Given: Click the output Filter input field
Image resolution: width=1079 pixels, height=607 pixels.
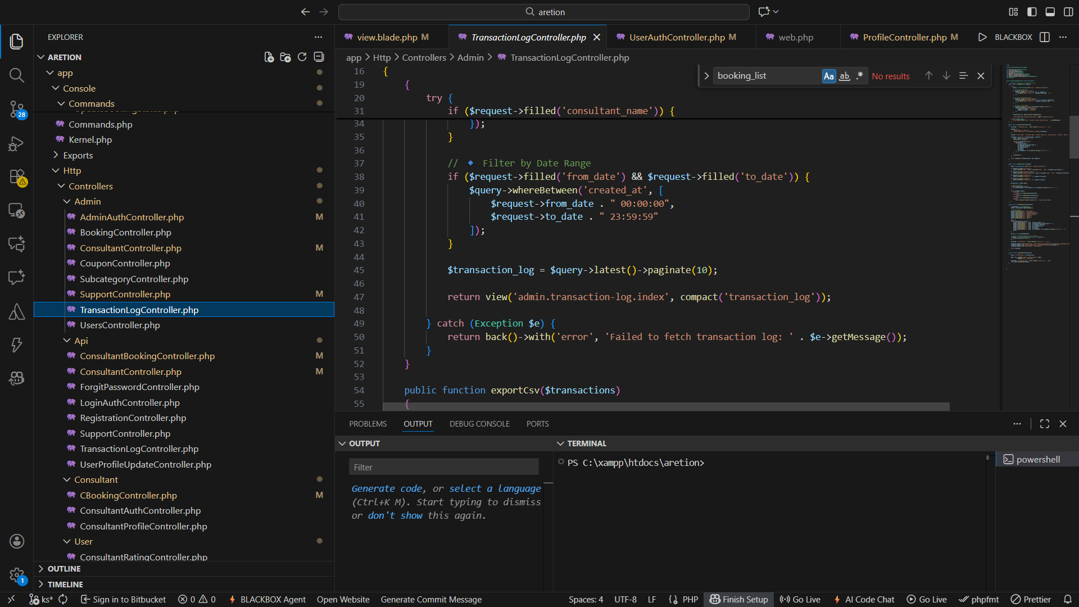Looking at the screenshot, I should pos(443,467).
